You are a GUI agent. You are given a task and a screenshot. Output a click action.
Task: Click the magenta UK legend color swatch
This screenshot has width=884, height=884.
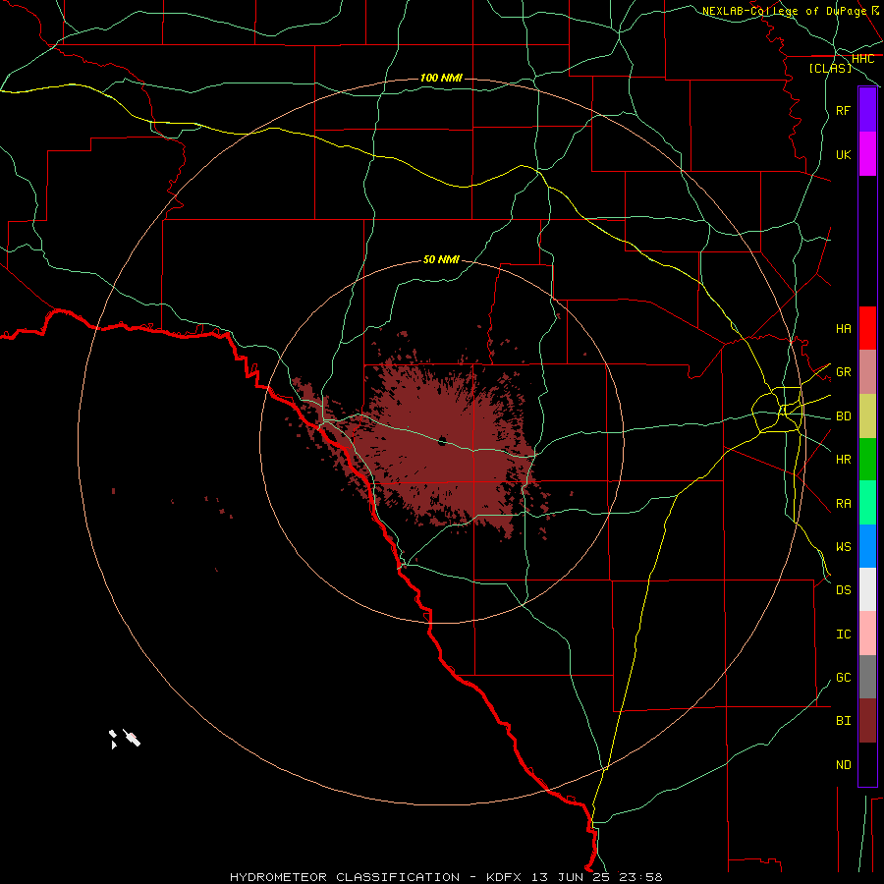(867, 154)
